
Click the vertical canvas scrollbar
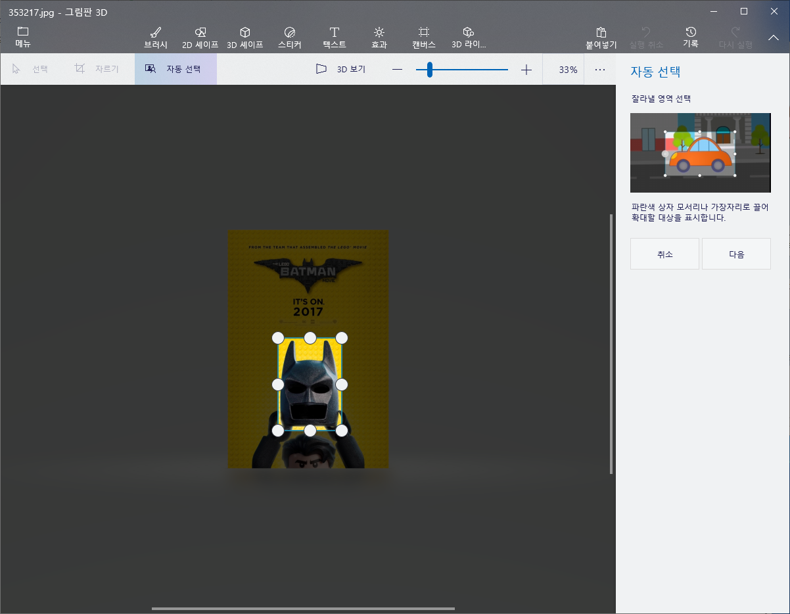pos(612,344)
